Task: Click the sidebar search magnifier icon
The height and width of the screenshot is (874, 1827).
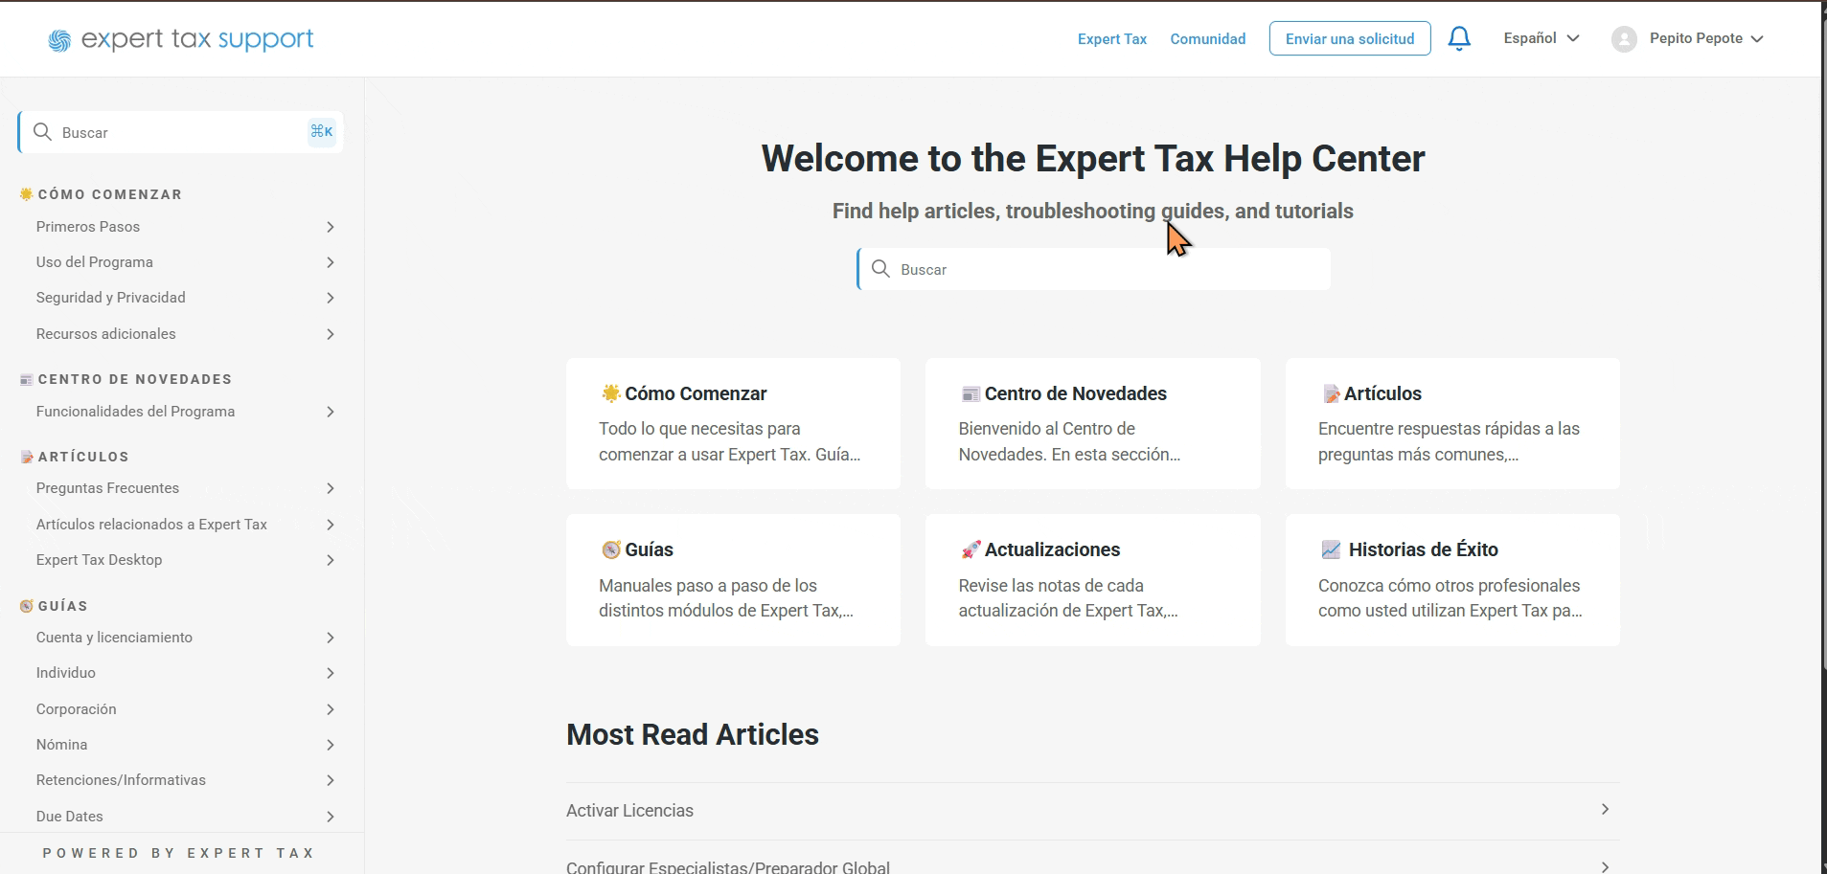Action: (42, 132)
